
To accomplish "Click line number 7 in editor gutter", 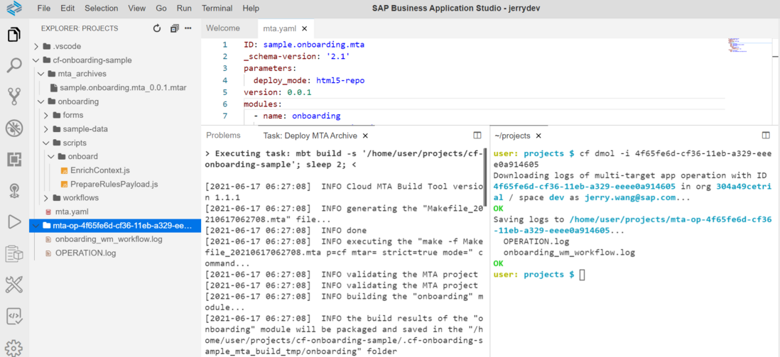I will coord(225,116).
